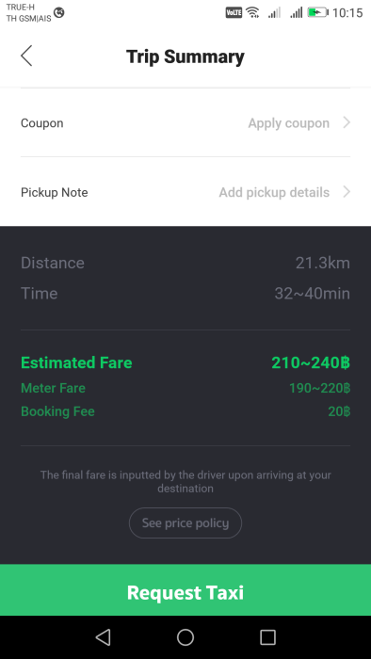Open See price policy

[x=185, y=522]
